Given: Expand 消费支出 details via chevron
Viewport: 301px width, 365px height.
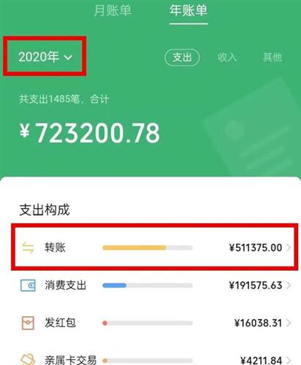Looking at the screenshot, I should (289, 285).
